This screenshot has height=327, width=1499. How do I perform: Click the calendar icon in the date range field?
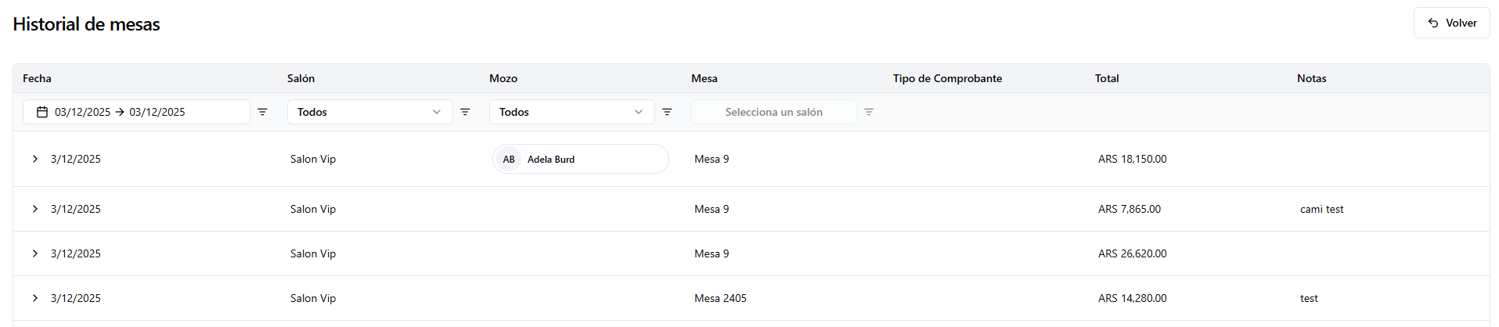click(42, 112)
